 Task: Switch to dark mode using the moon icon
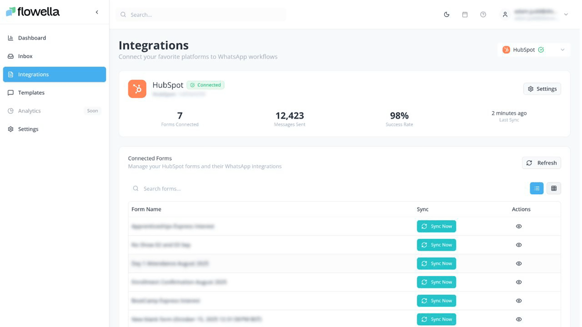[446, 15]
